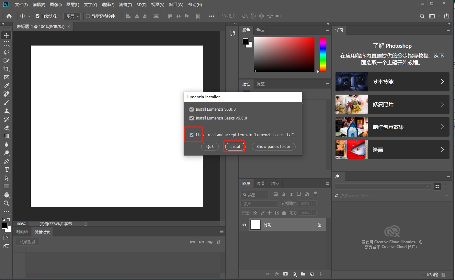Select the Pen tool
Screen dimensions: 455x280
6,161
